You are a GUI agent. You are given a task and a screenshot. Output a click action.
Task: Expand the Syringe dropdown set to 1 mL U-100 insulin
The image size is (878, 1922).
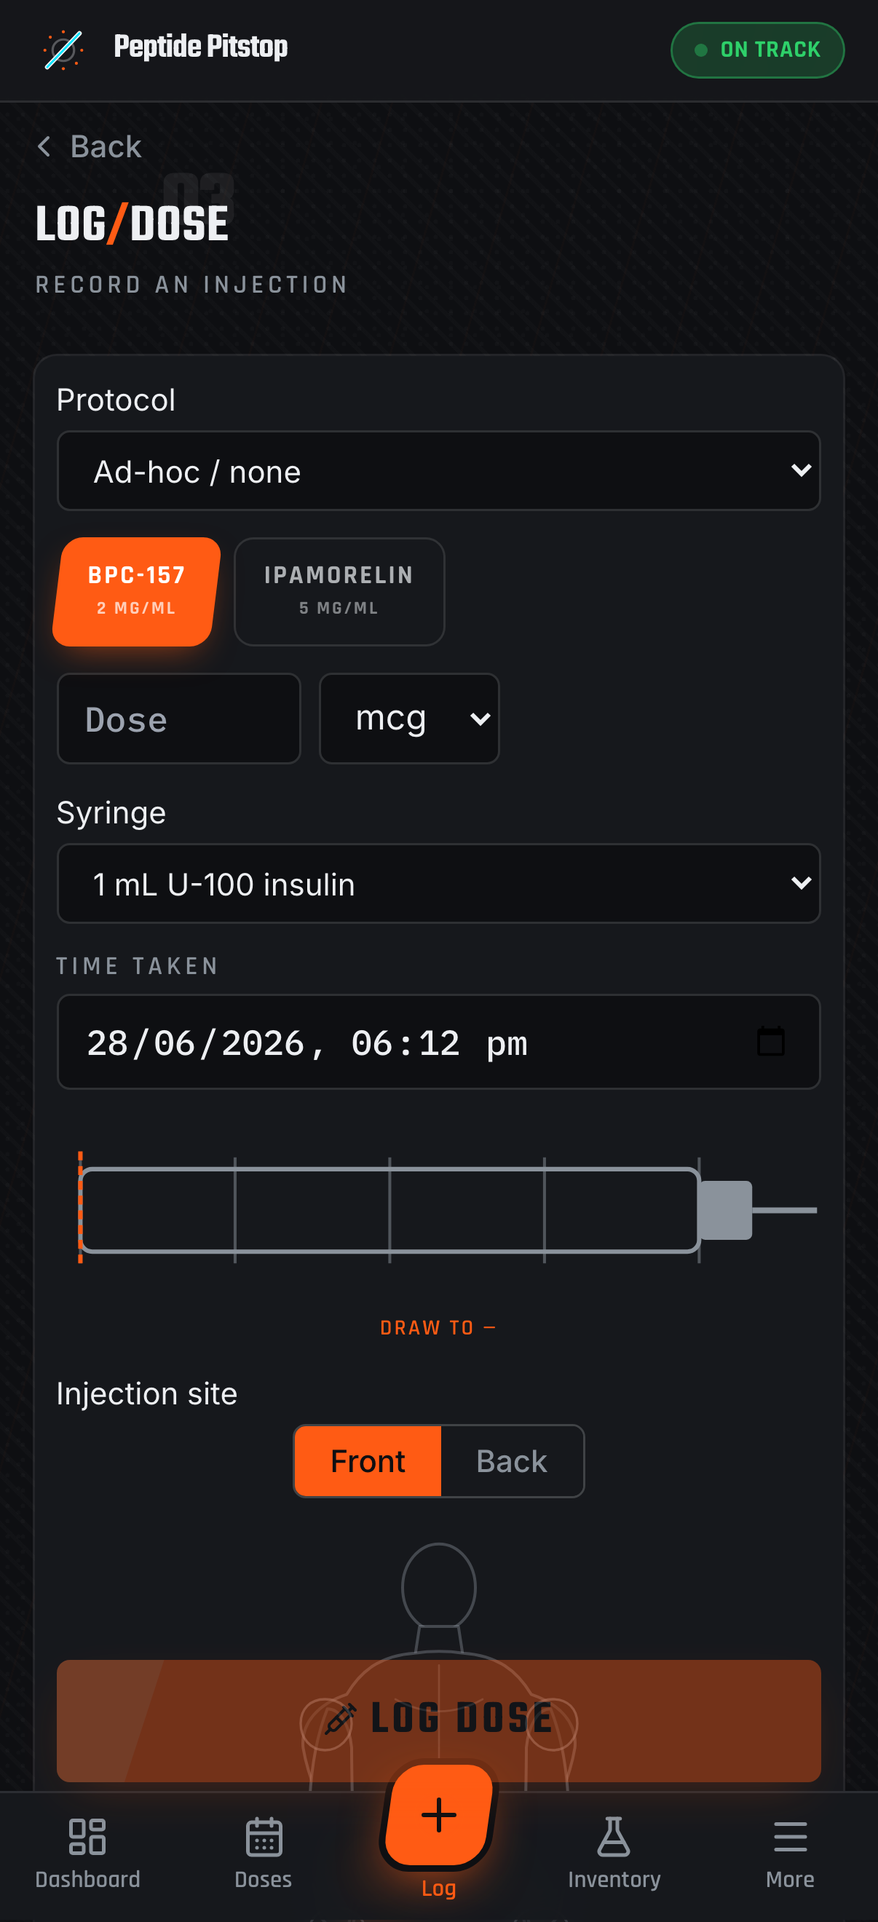pos(438,883)
